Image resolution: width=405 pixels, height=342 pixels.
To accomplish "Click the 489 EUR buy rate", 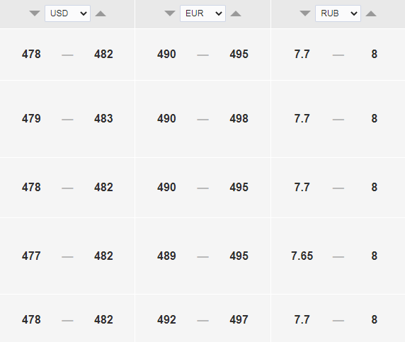I will point(166,256).
